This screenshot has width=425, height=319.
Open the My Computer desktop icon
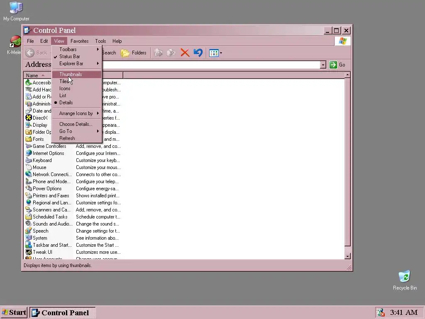click(16, 11)
